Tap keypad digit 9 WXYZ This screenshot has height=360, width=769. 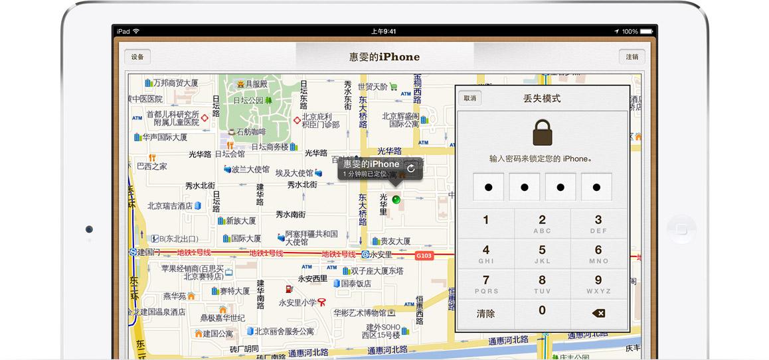[598, 284]
